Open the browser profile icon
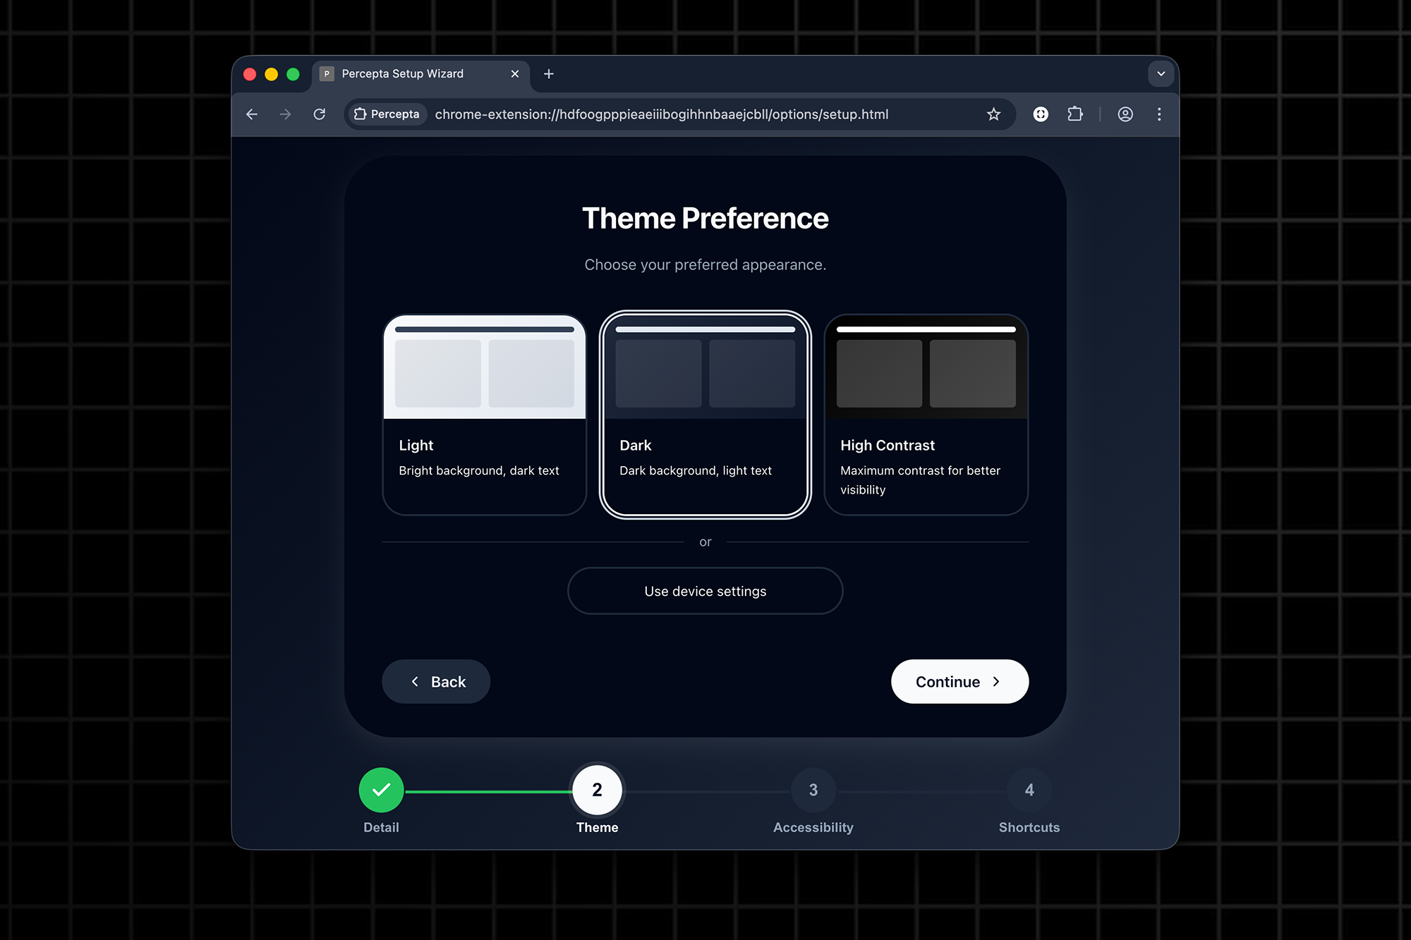The image size is (1411, 940). 1125,114
